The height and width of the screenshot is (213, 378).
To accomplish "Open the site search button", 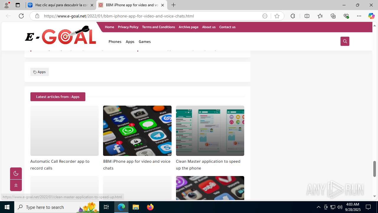I will (345, 41).
